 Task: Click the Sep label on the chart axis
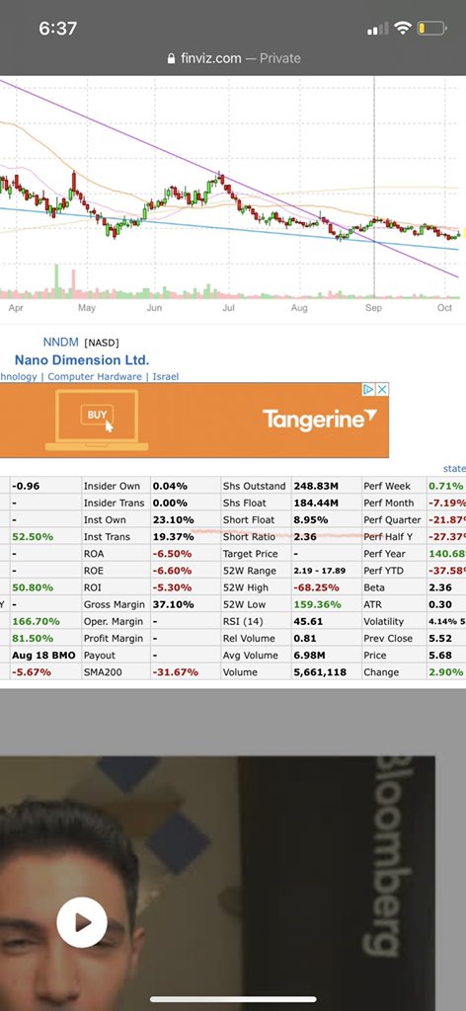point(374,308)
